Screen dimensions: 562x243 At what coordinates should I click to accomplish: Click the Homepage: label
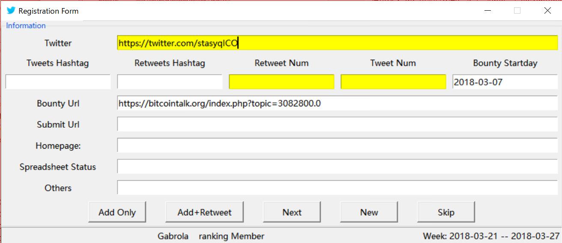point(58,146)
